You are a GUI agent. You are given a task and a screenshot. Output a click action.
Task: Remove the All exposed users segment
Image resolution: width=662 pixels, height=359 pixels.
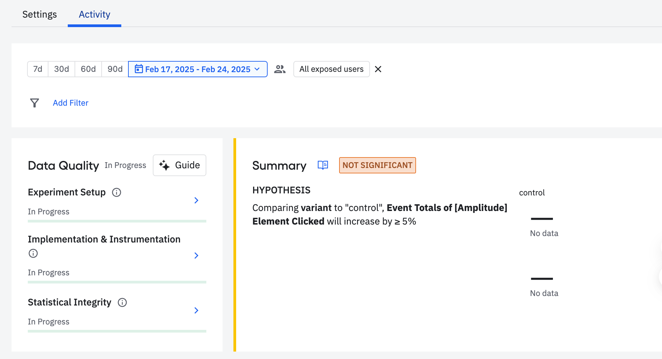click(x=378, y=69)
